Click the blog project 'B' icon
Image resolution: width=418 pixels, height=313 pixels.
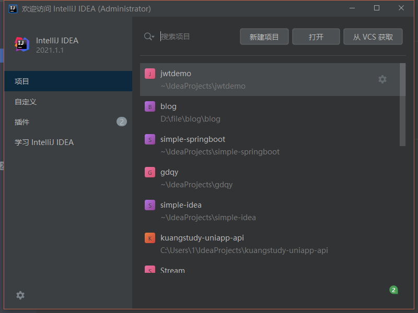[150, 106]
